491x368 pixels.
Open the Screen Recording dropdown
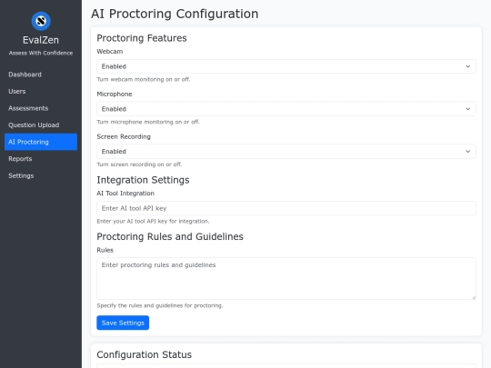pyautogui.click(x=286, y=152)
